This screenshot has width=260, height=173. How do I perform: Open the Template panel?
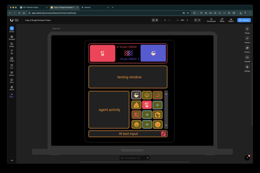[12, 38]
